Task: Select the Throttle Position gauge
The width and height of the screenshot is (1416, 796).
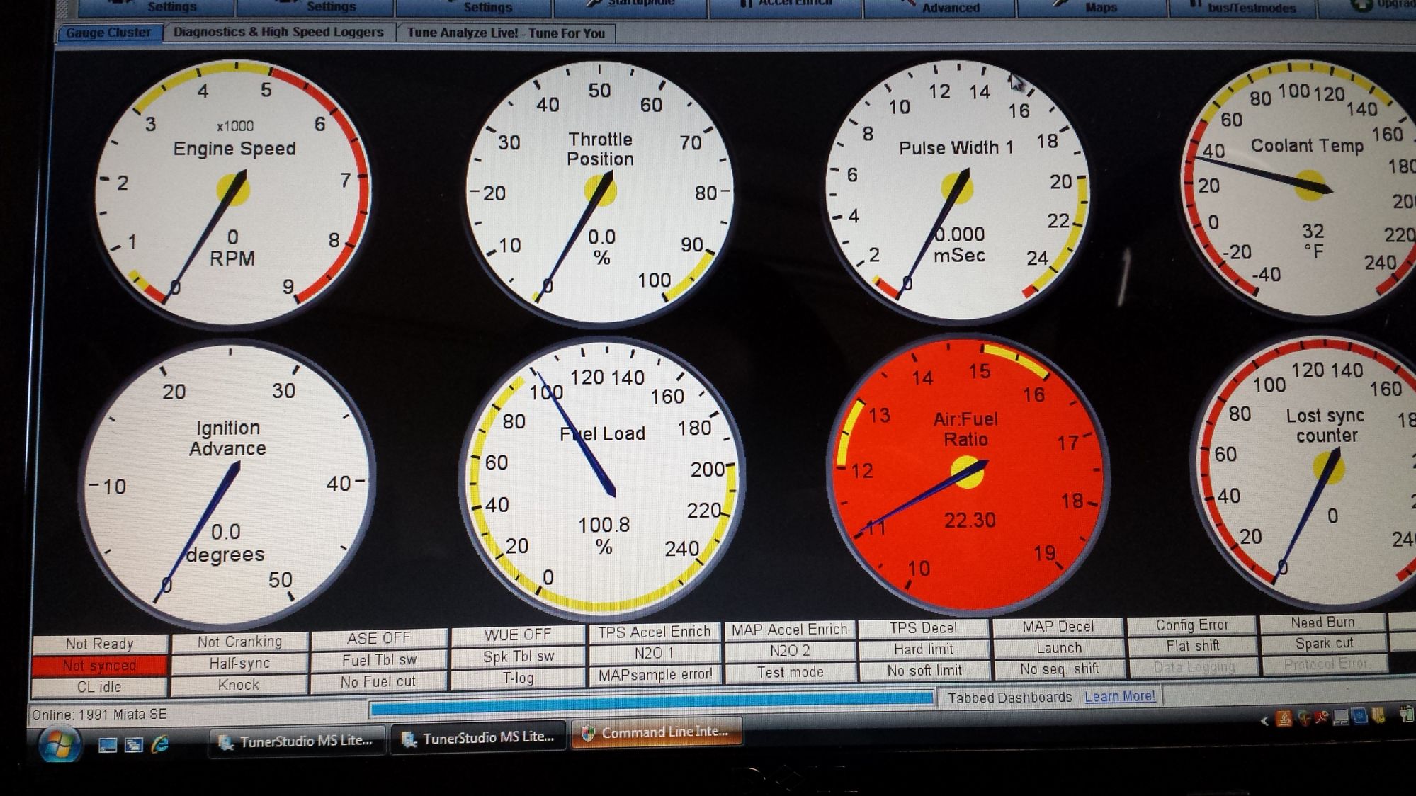Action: tap(601, 191)
